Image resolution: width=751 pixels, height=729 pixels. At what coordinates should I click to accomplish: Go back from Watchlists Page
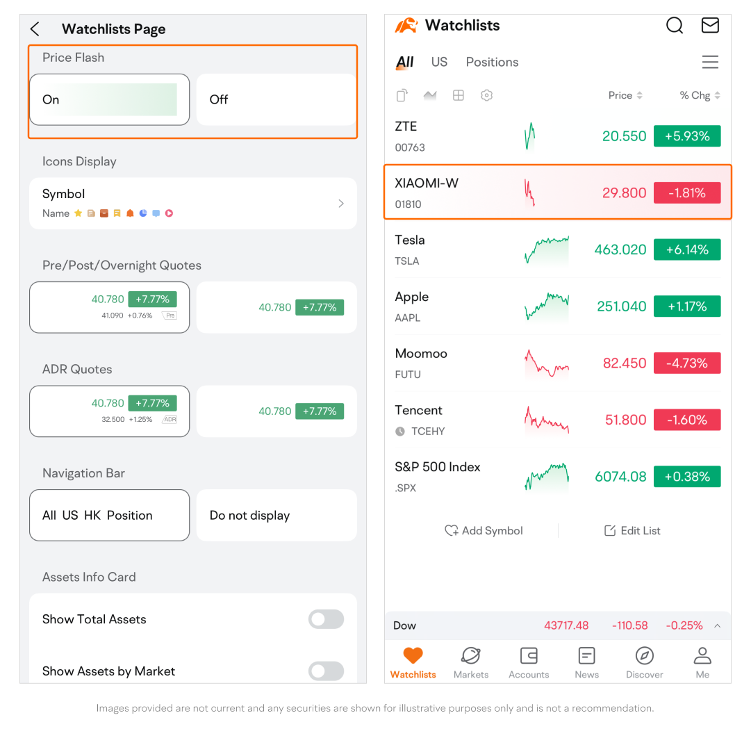[35, 29]
